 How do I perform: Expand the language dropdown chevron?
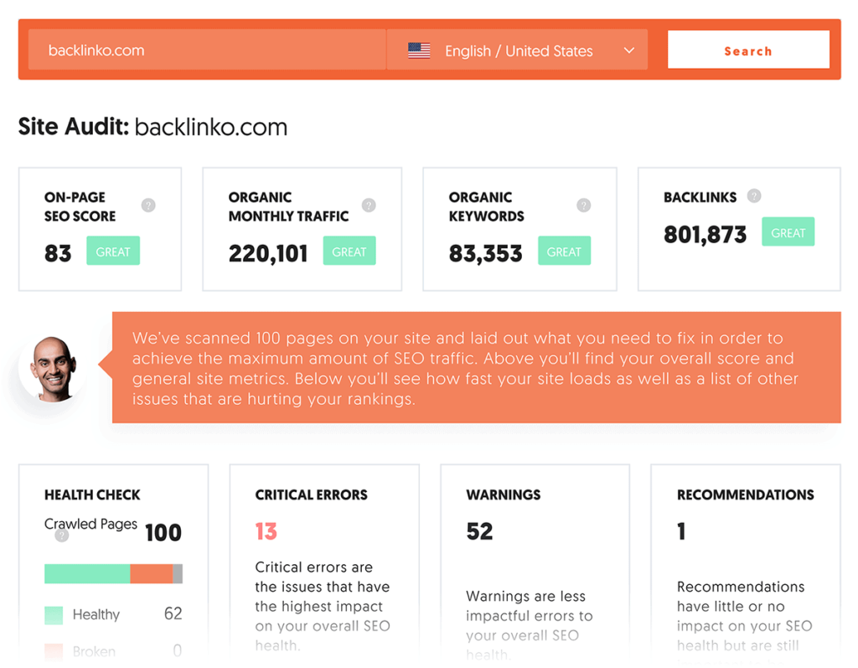pyautogui.click(x=629, y=51)
